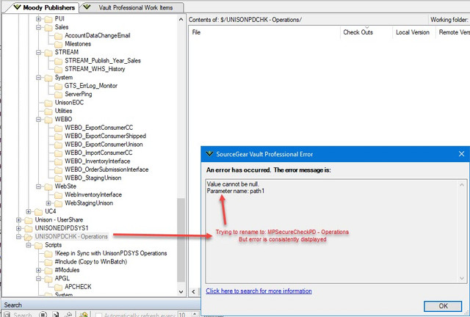Sort by the File column header
Image resolution: width=470 pixels, height=317 pixels.
pyautogui.click(x=264, y=32)
